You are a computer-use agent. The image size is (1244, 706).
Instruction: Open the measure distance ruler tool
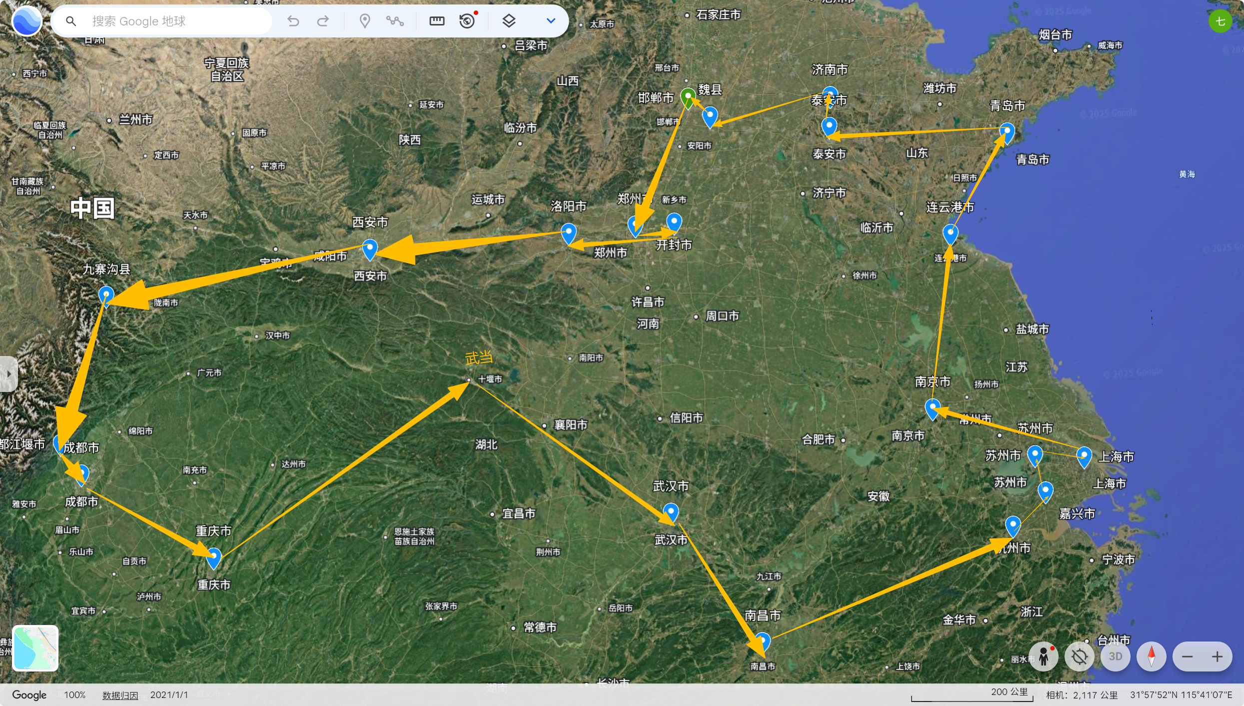click(x=437, y=21)
